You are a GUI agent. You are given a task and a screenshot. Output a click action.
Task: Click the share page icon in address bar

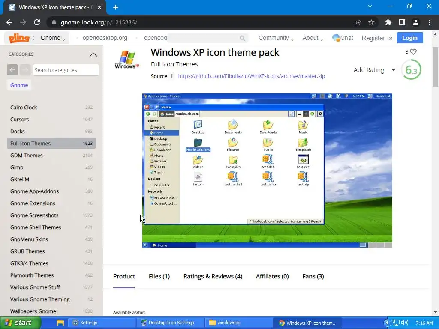tap(358, 22)
